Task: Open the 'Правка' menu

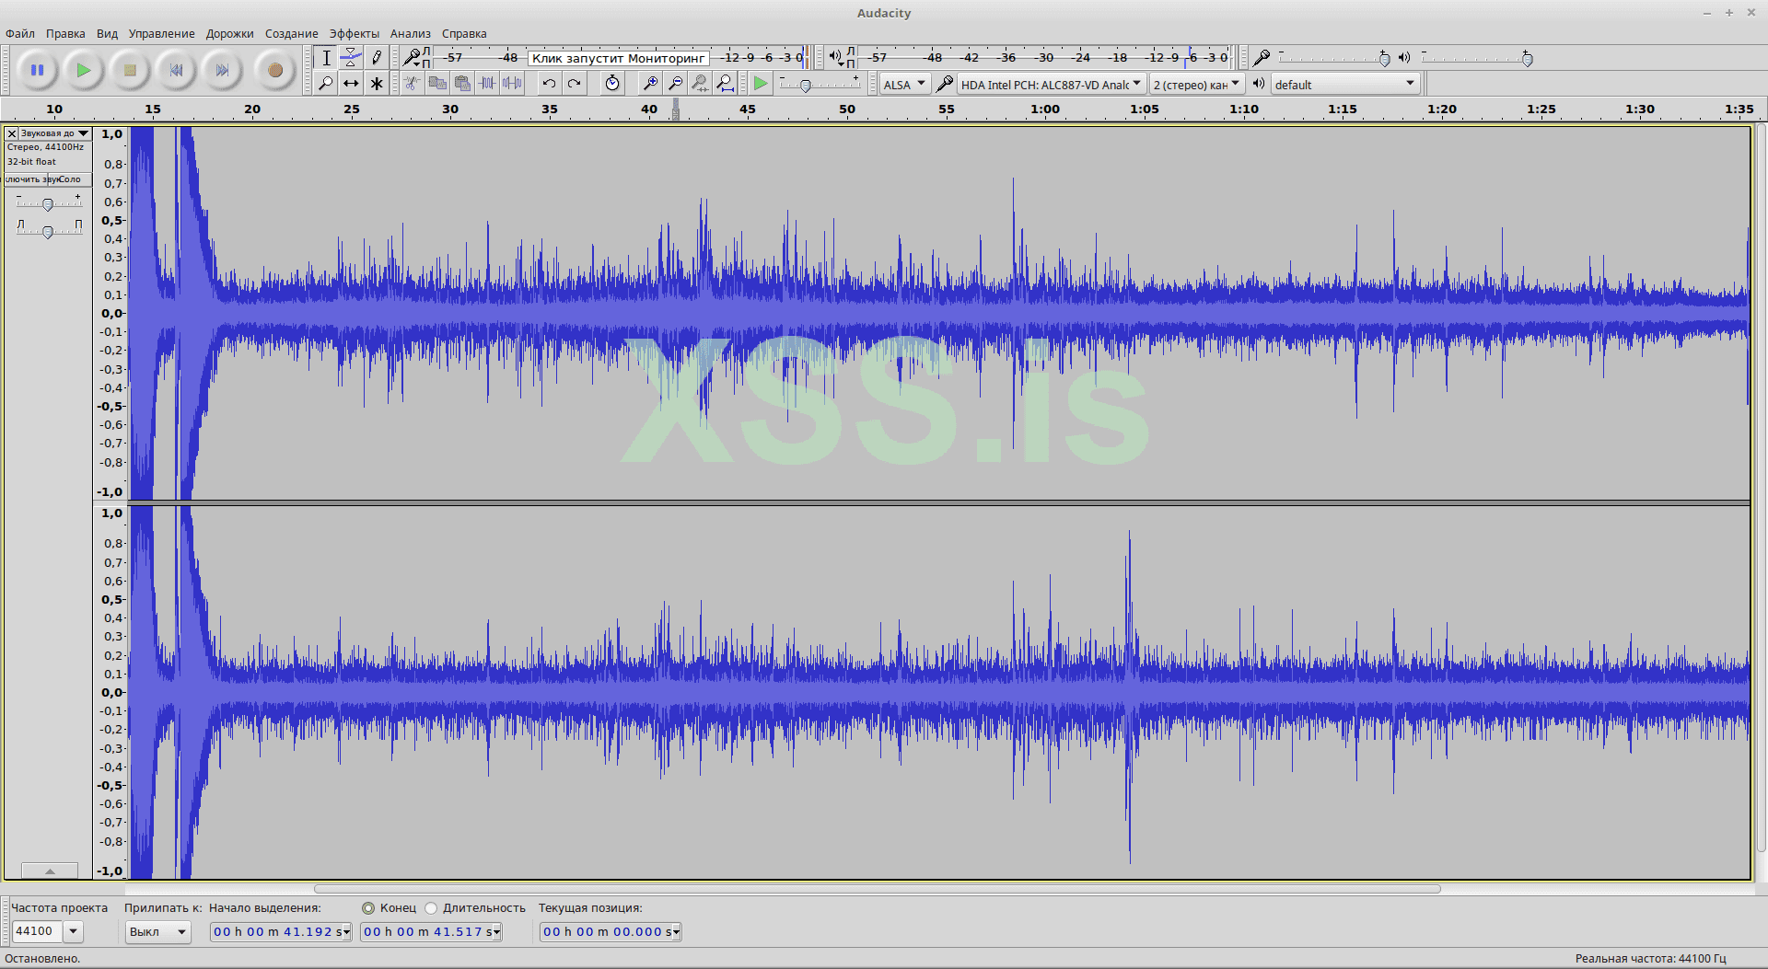Action: point(65,34)
